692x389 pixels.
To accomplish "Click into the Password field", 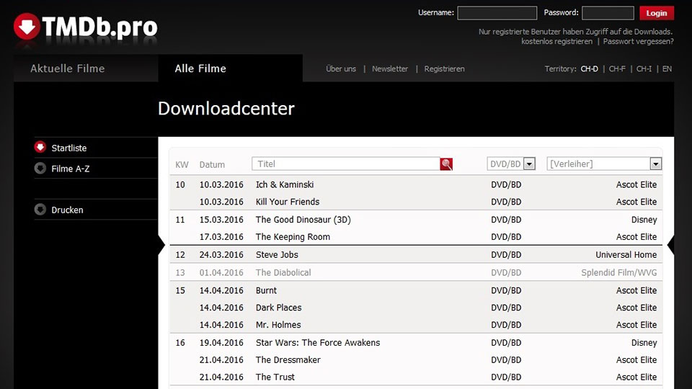I will pos(607,13).
